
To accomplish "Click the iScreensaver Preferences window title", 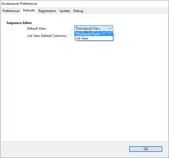I will pos(19,4).
